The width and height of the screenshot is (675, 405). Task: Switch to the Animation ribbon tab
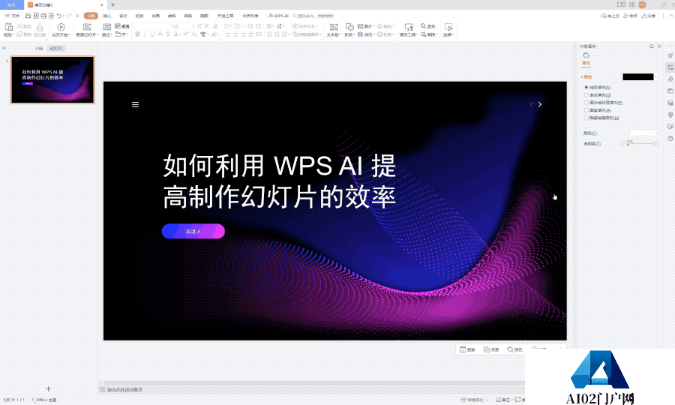coord(156,16)
